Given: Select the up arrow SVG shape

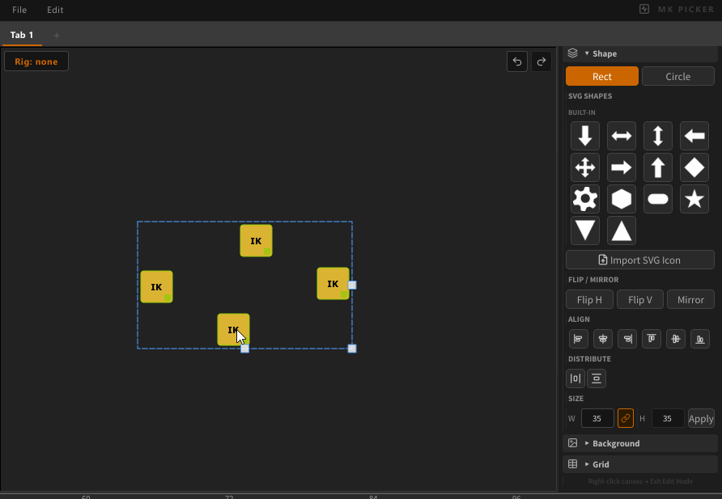Looking at the screenshot, I should [657, 167].
